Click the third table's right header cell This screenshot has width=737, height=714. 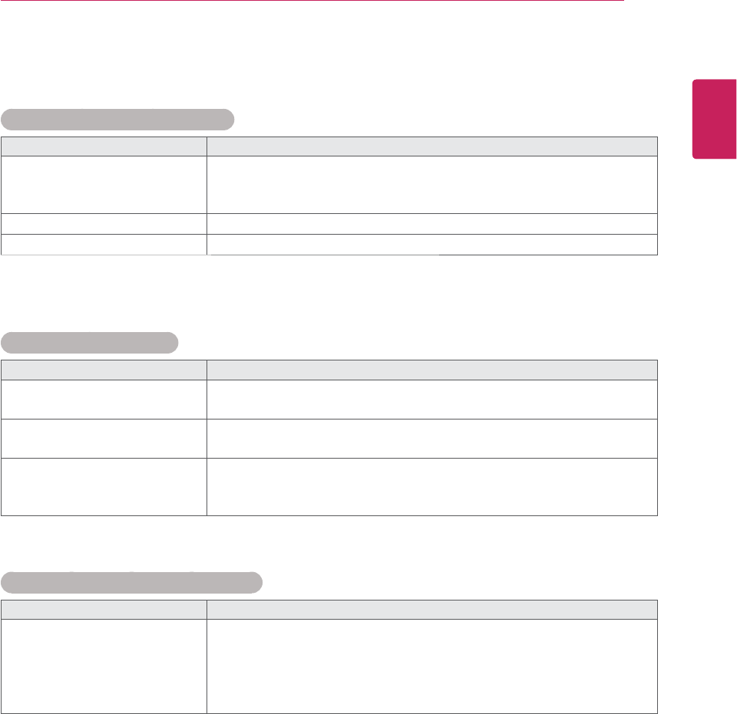point(432,609)
